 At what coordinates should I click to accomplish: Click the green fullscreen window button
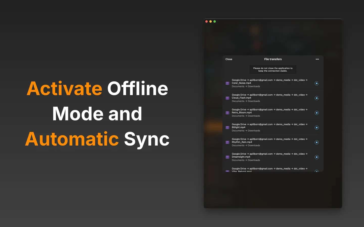coord(215,21)
